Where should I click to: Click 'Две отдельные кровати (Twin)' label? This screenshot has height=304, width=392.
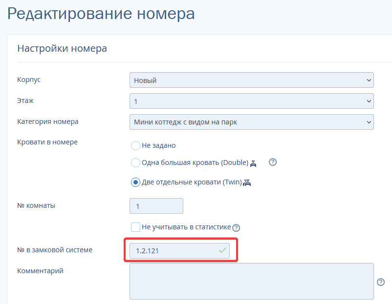coord(192,182)
